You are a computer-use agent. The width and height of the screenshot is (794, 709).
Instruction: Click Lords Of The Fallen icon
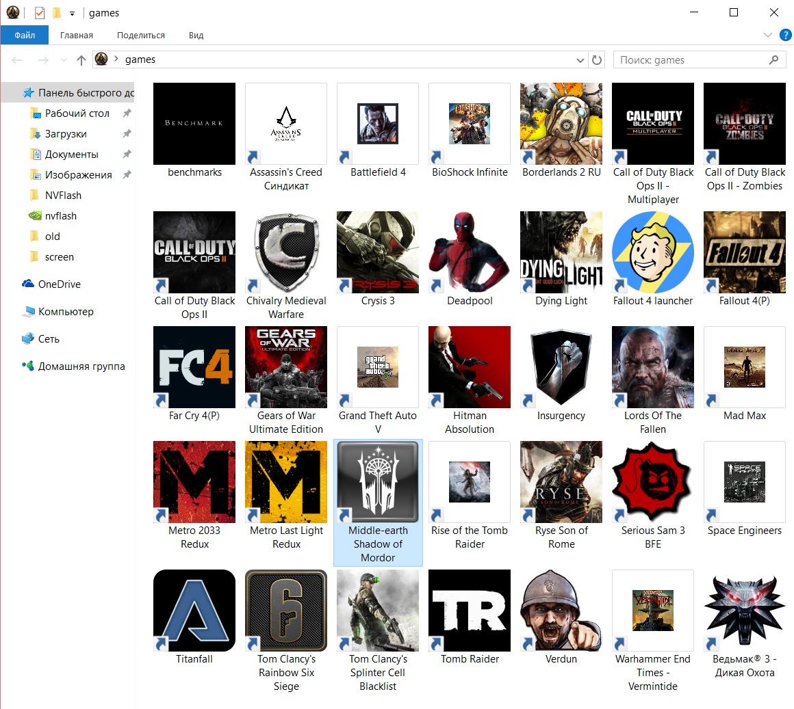pos(653,367)
